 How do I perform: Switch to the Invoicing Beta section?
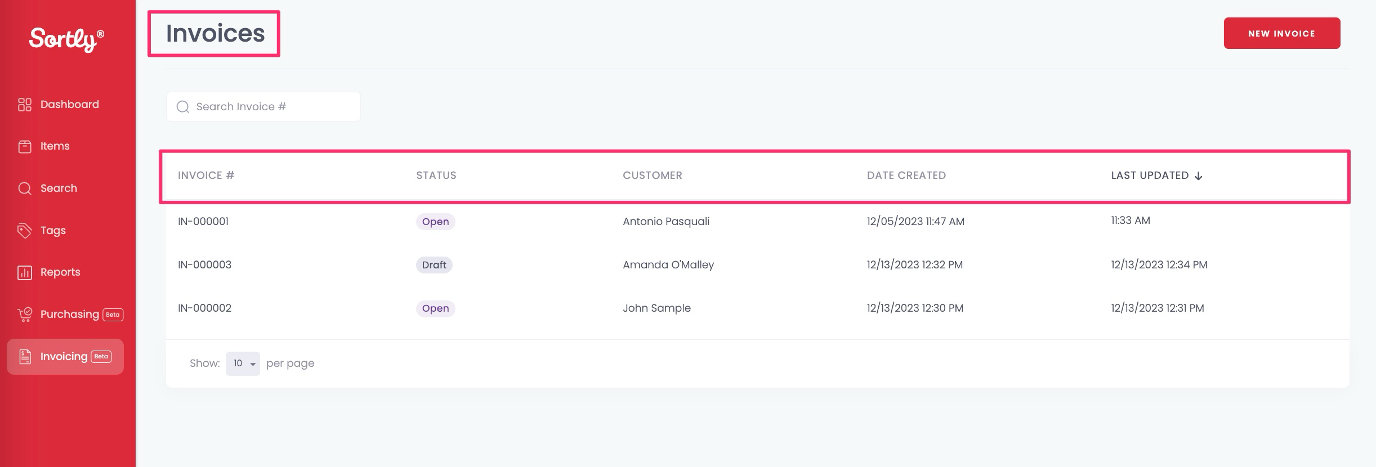(65, 356)
